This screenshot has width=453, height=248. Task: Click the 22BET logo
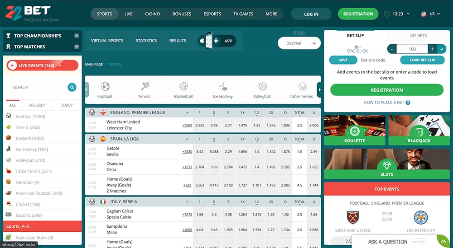[x=32, y=13]
